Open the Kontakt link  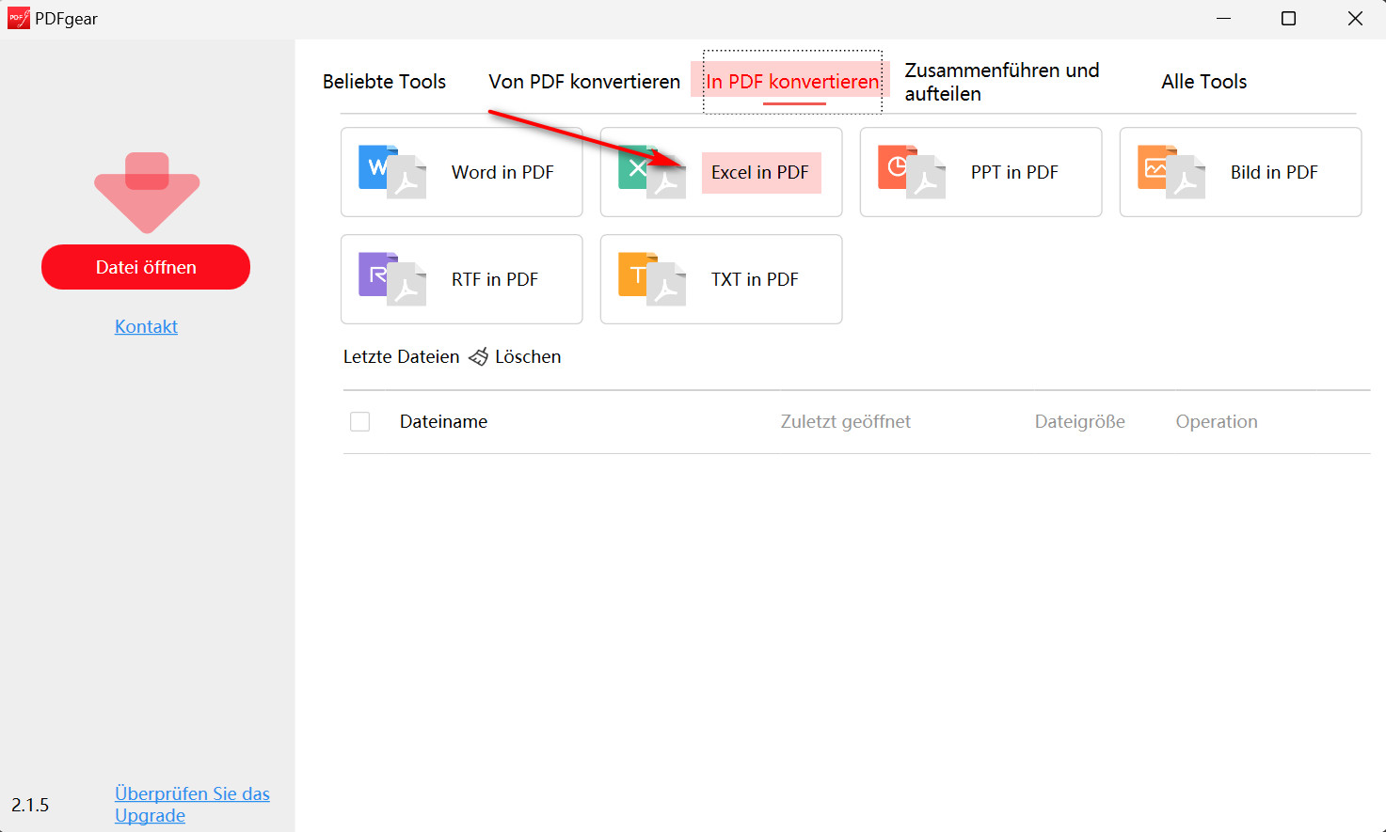click(x=146, y=326)
